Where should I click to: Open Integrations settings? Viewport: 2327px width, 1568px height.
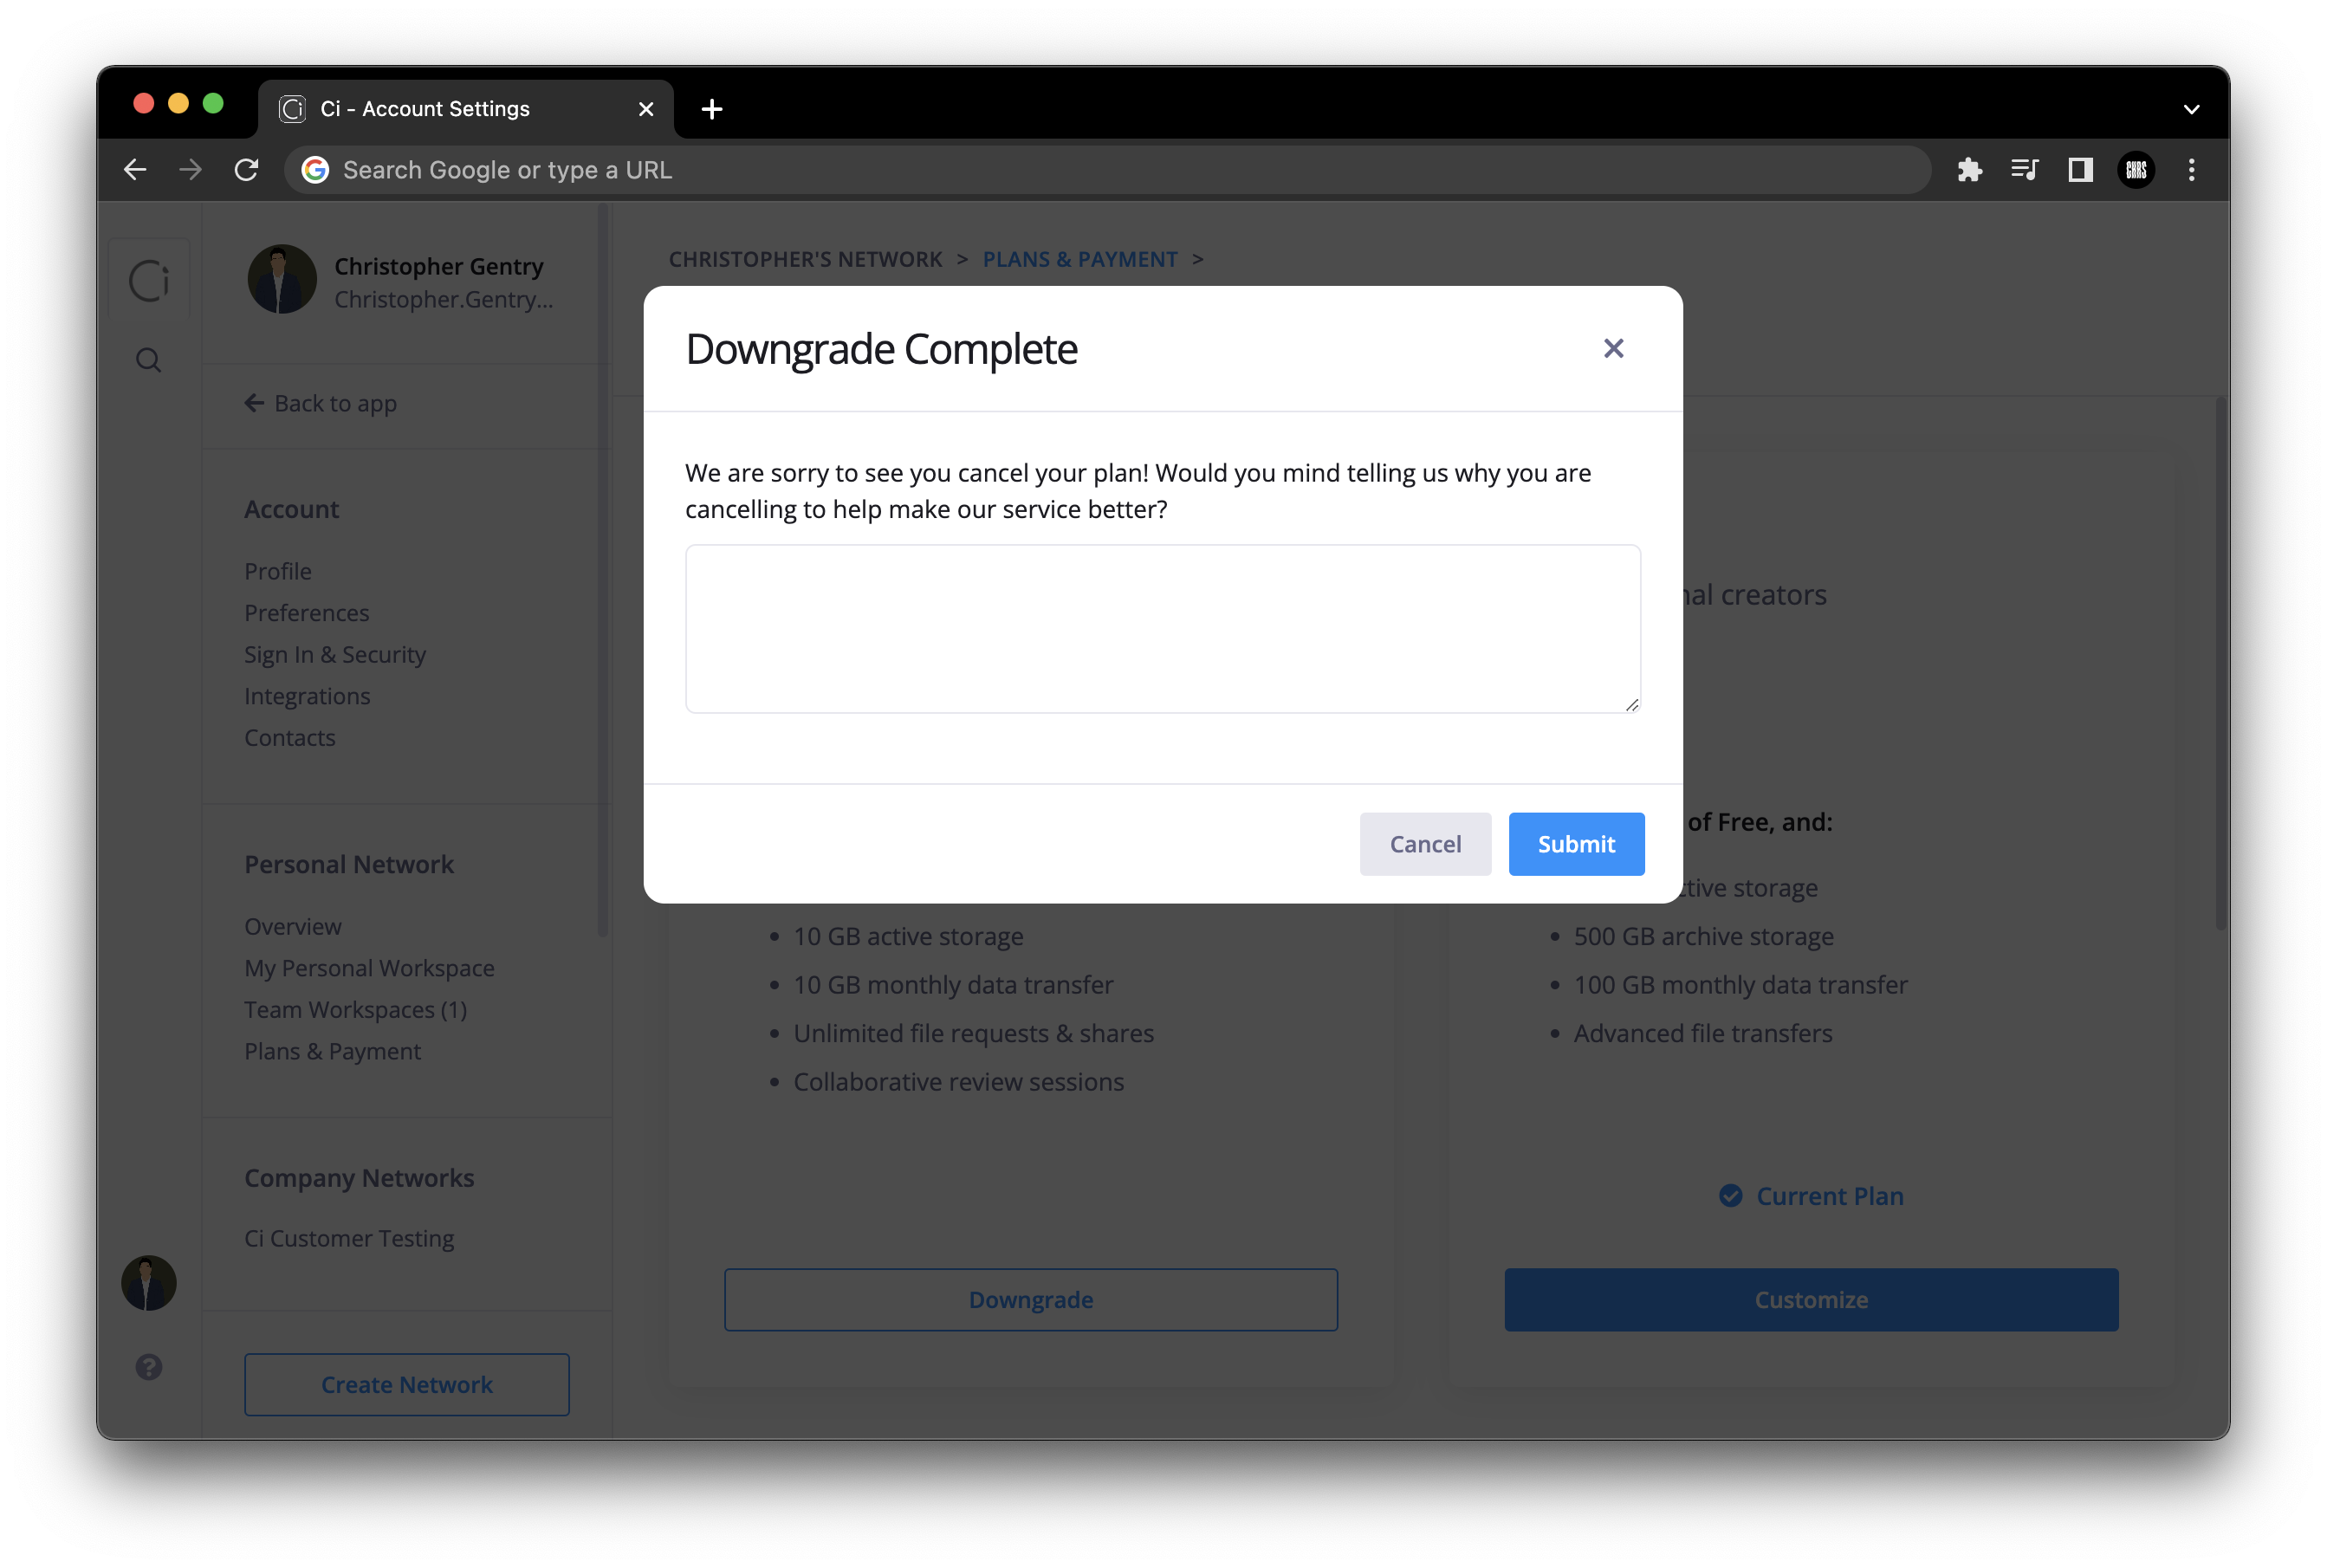pyautogui.click(x=307, y=696)
